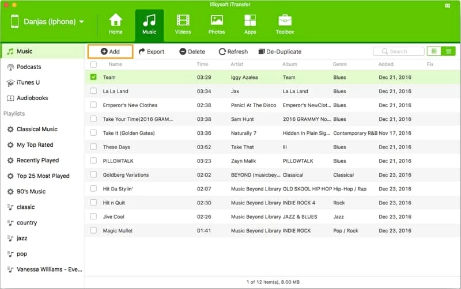This screenshot has height=289, width=461.
Task: Sort songs by Added column header
Action: 386,64
